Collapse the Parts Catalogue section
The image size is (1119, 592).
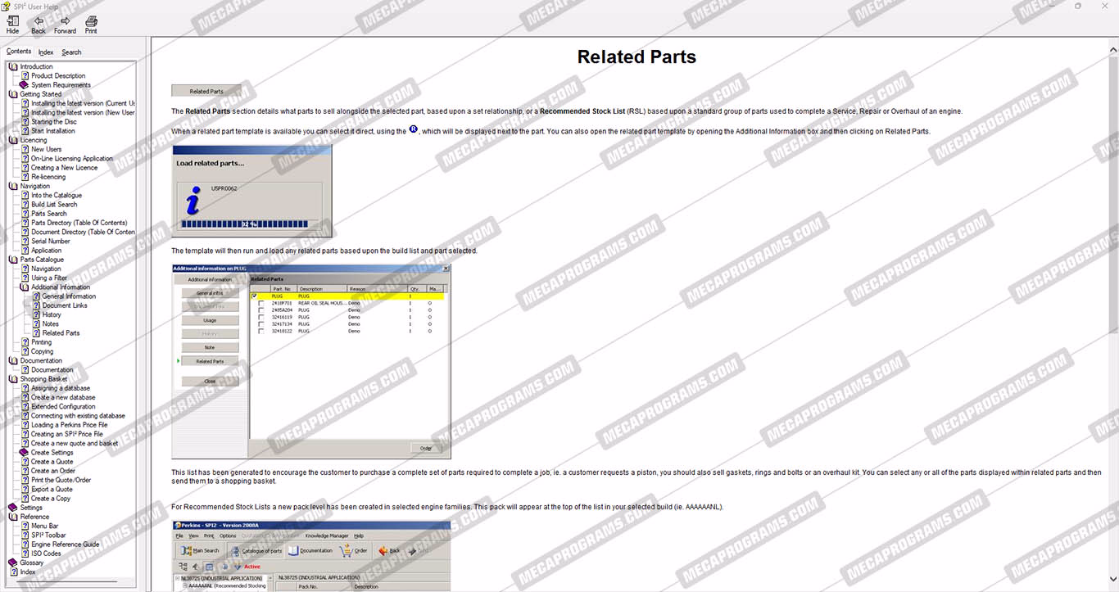(x=13, y=260)
